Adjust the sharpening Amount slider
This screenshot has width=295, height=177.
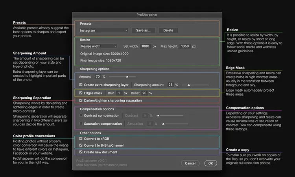pyautogui.click(x=127, y=77)
